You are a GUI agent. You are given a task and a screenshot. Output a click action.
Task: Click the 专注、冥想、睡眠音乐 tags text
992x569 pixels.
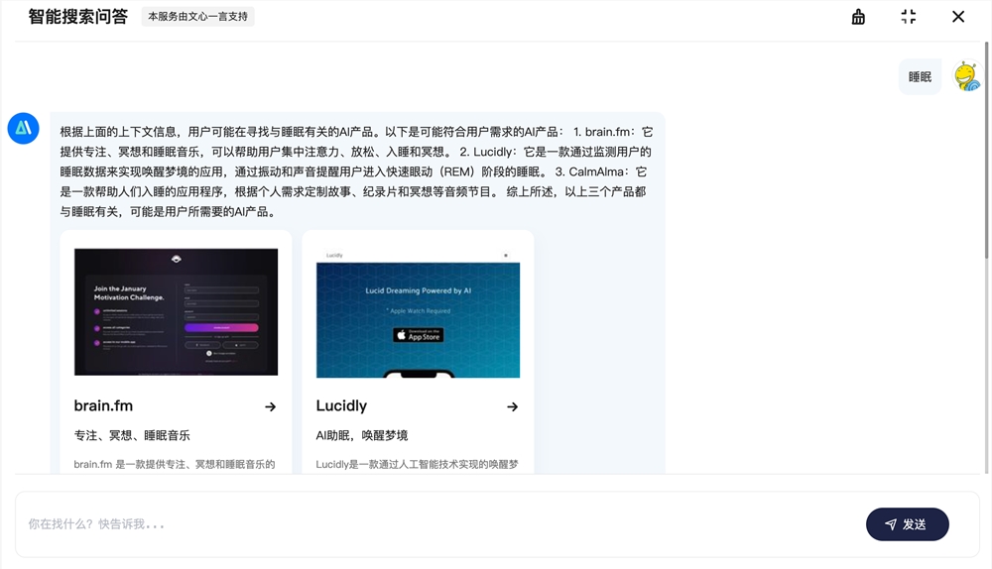pyautogui.click(x=132, y=435)
